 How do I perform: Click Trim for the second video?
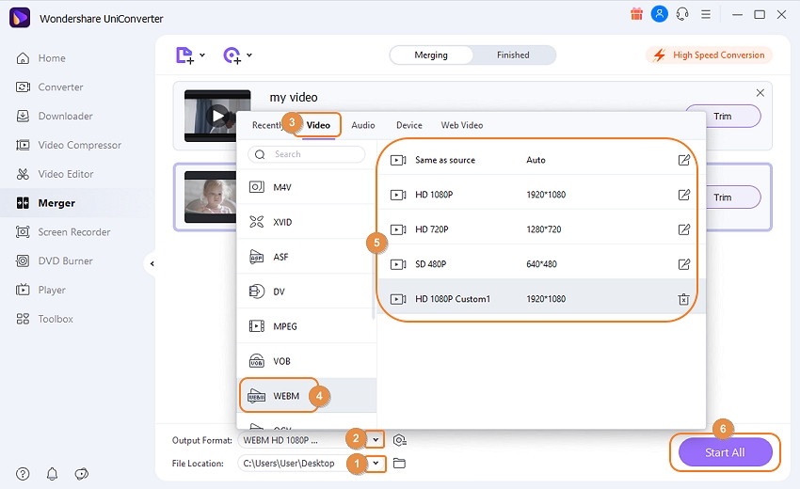[723, 197]
